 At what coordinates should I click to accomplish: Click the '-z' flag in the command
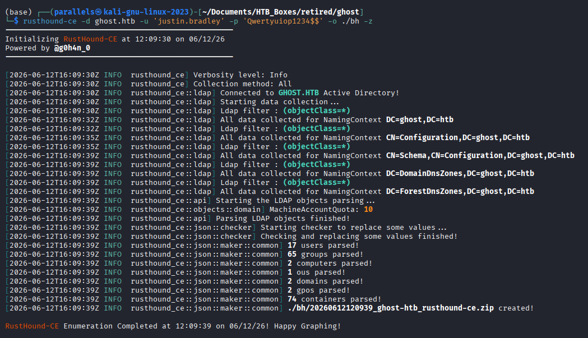368,21
